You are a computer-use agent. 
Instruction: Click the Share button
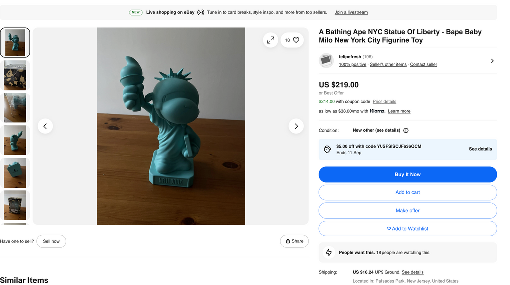coord(294,241)
